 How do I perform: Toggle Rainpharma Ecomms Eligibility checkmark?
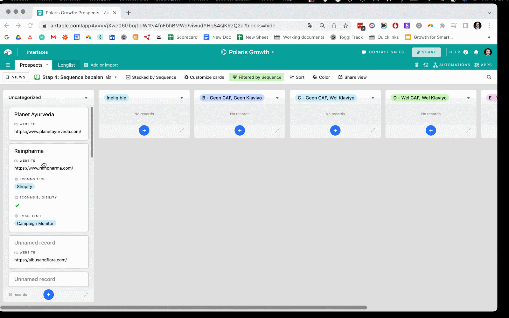(17, 206)
